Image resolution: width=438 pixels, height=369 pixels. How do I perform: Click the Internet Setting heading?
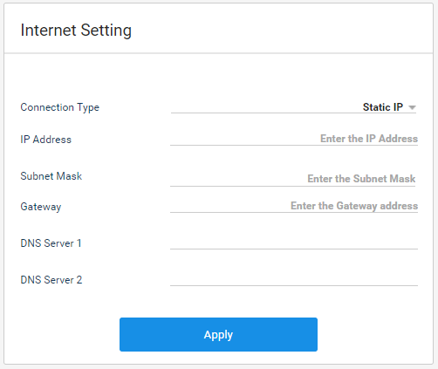pos(76,31)
